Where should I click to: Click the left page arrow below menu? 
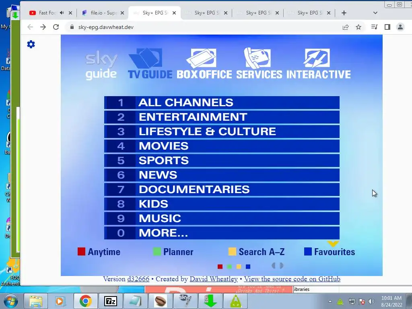274,266
